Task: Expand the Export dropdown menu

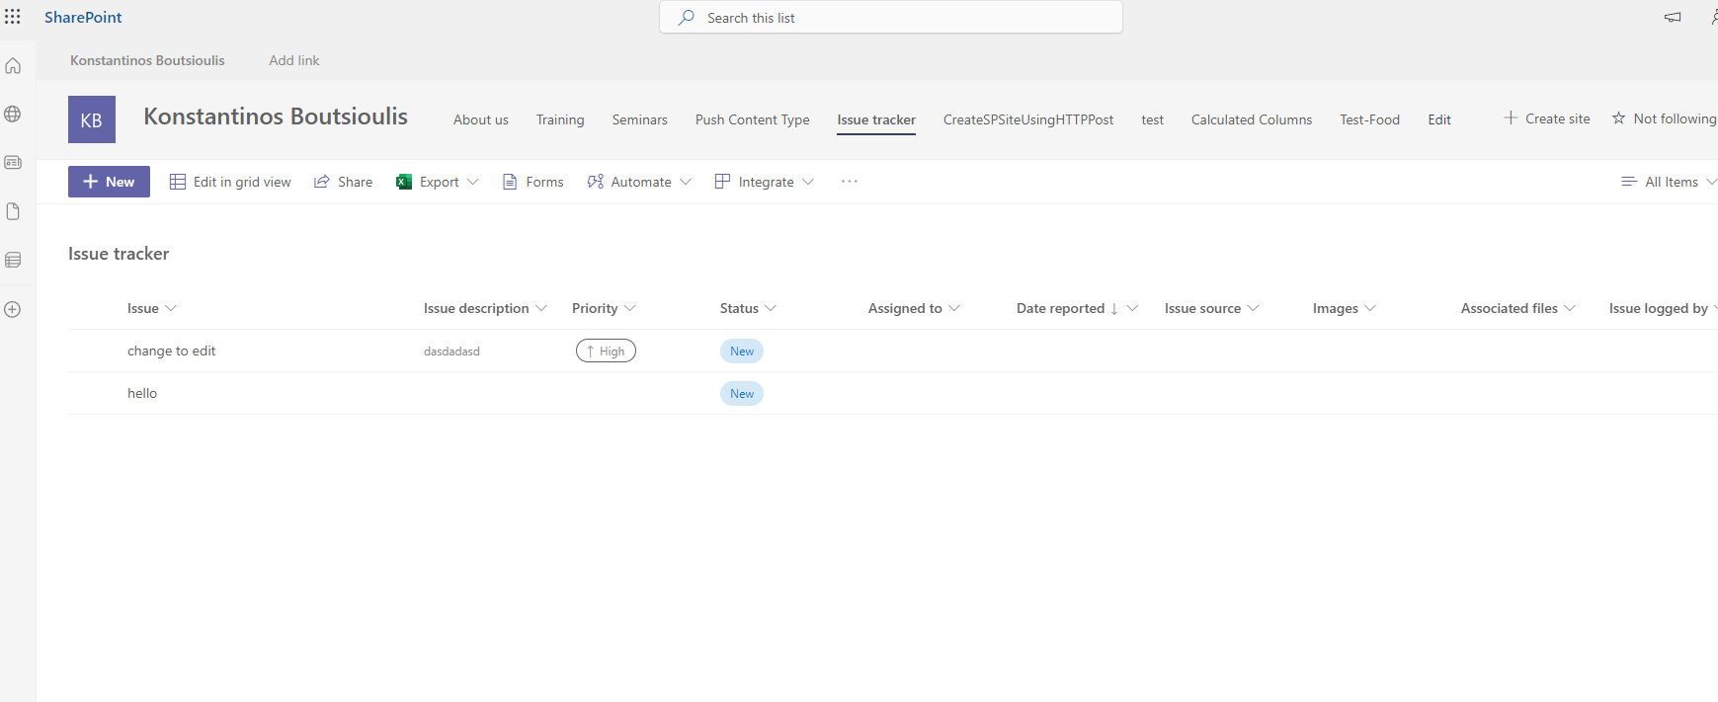Action: click(x=438, y=182)
